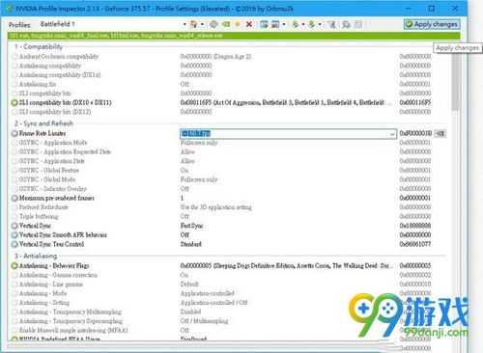Open the import profiles dropdown arrow

(320, 24)
